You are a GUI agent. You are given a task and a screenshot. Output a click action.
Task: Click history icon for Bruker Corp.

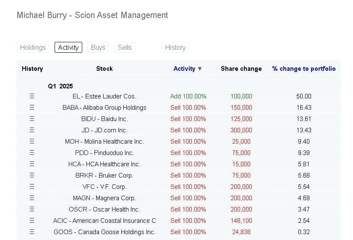pos(32,175)
